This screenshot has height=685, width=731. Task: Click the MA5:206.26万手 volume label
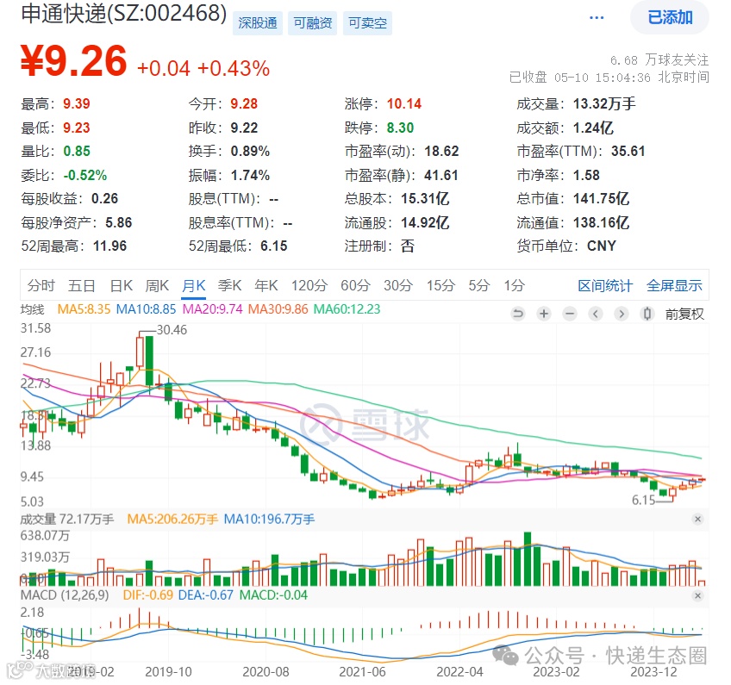(x=172, y=519)
